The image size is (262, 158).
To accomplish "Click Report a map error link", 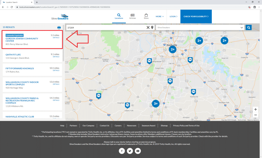I will tap(253, 120).
